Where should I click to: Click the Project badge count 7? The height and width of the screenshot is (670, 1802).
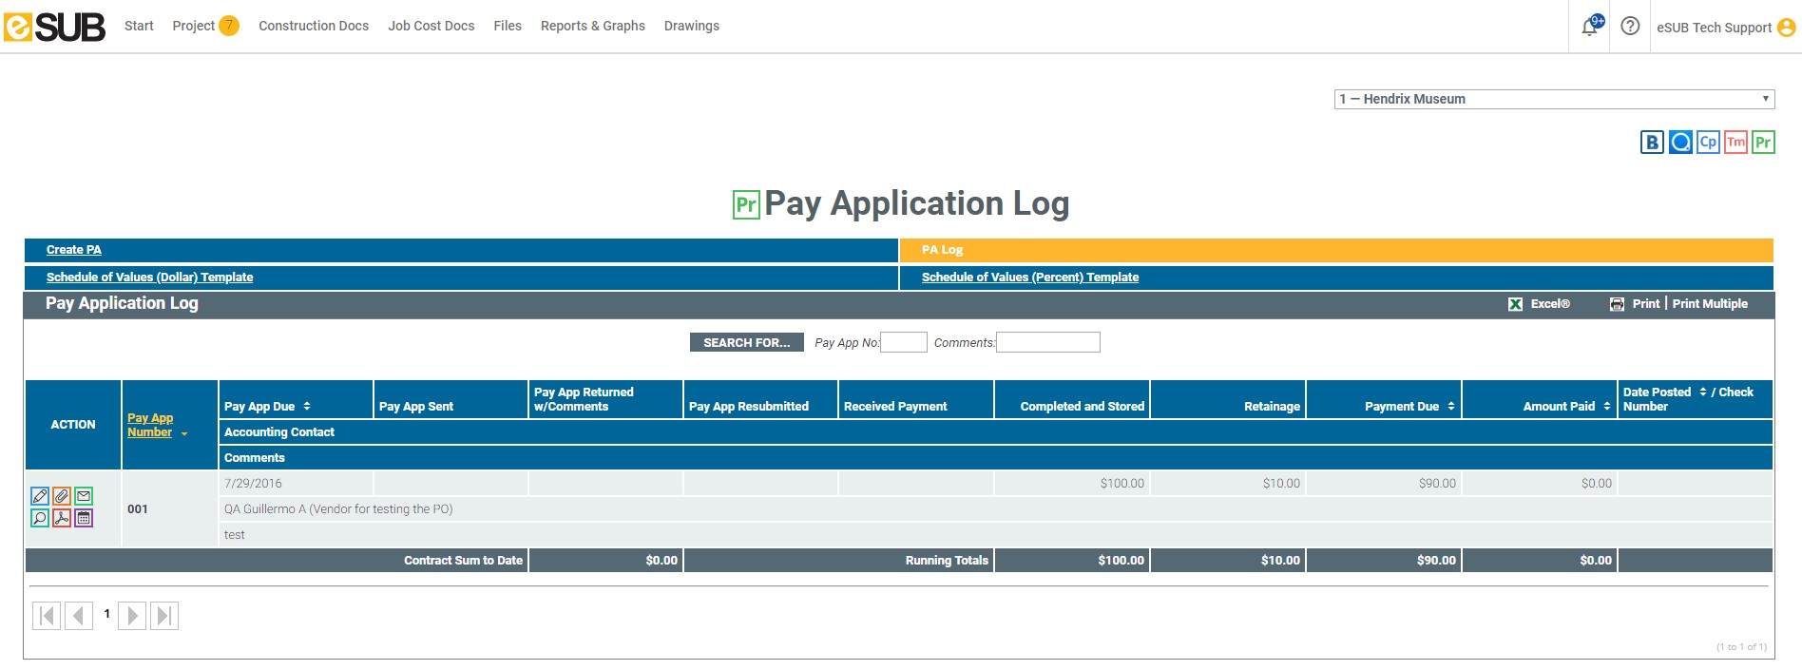click(229, 26)
